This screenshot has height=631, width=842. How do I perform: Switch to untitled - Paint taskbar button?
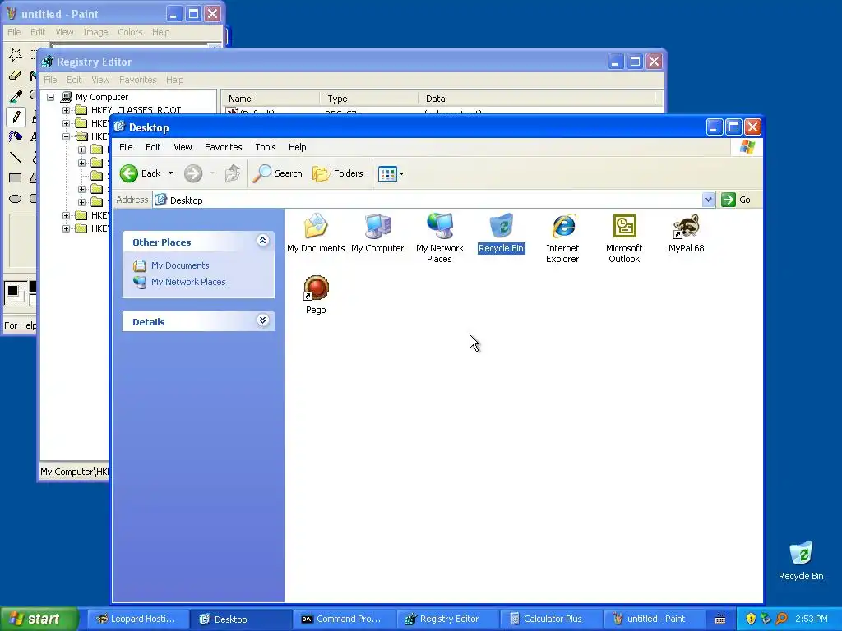click(654, 619)
